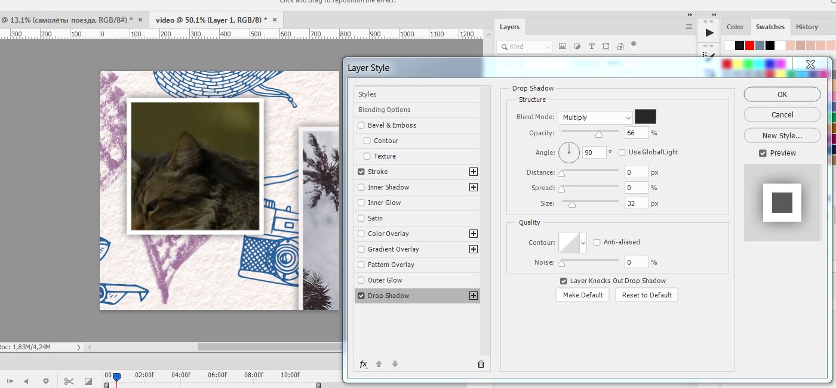Delete effect using the trash icon

point(481,364)
